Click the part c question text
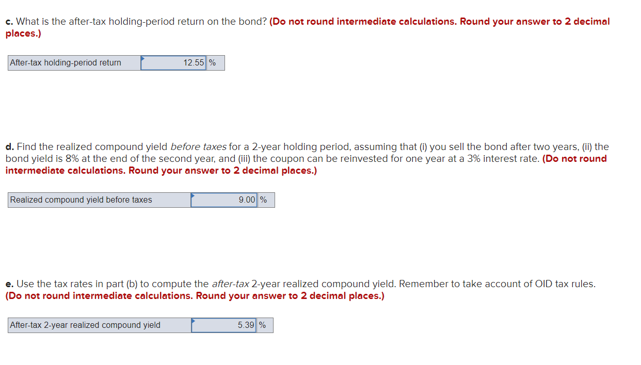This screenshot has width=641, height=365. 134,21
